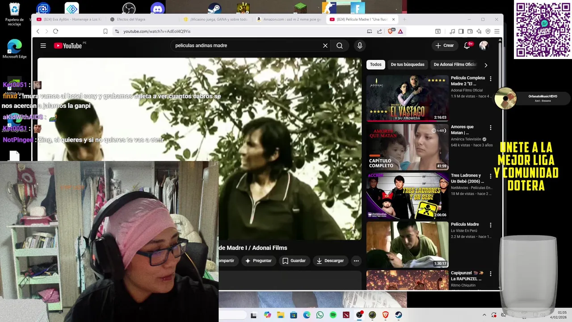Open options for Amores que Matan
This screenshot has width=572, height=322.
490,127
